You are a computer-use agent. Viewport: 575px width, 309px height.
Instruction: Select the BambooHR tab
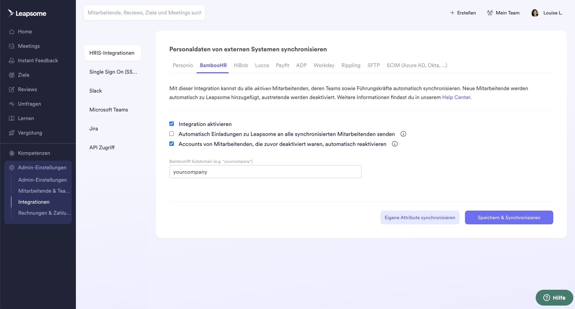click(x=213, y=65)
